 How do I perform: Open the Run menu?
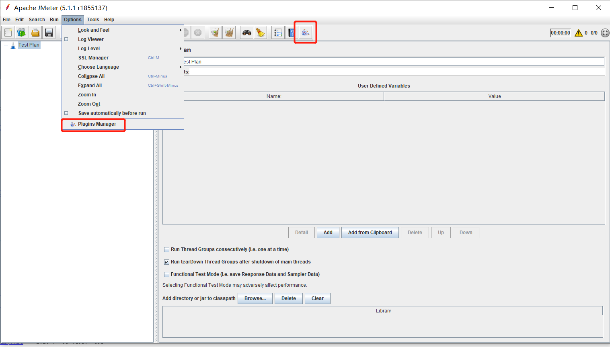click(54, 20)
